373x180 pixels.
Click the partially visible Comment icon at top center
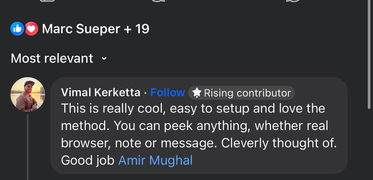pyautogui.click(x=158, y=1)
